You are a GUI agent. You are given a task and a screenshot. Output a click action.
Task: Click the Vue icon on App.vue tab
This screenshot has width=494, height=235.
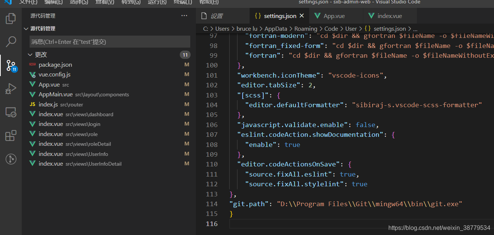coord(318,16)
